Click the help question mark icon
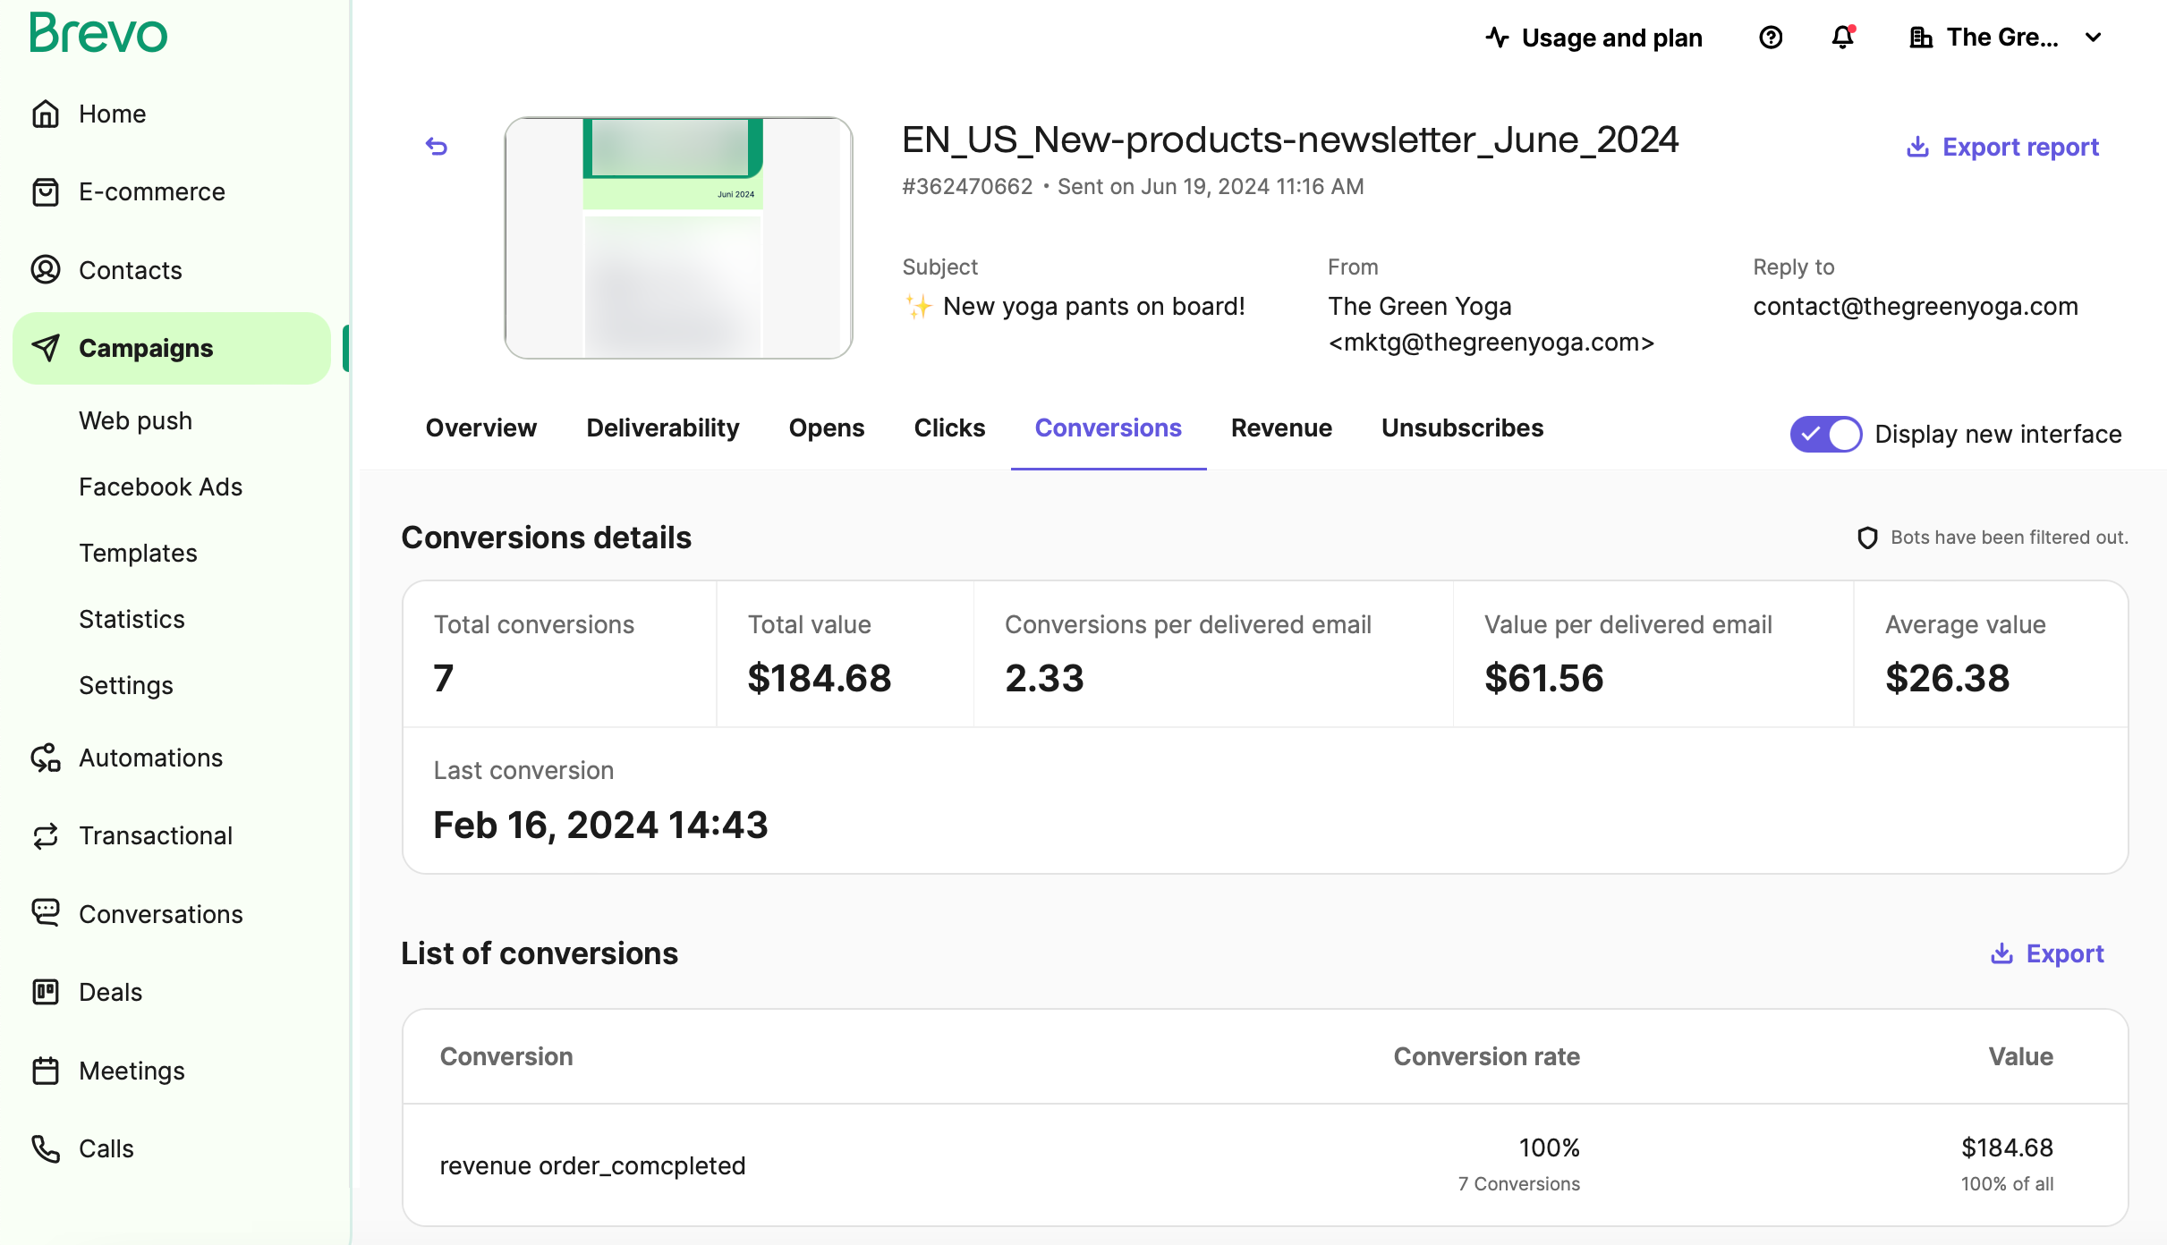Viewport: 2167px width, 1245px height. point(1771,38)
